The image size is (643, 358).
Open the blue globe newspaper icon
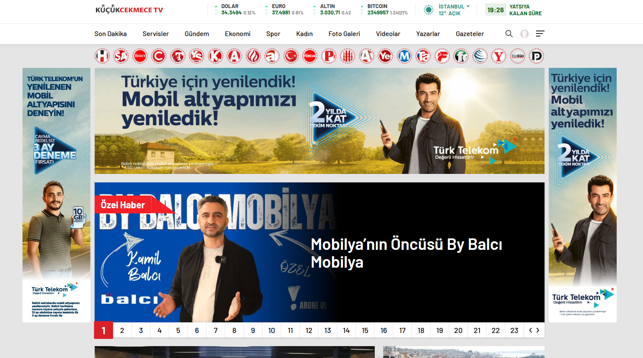click(480, 56)
